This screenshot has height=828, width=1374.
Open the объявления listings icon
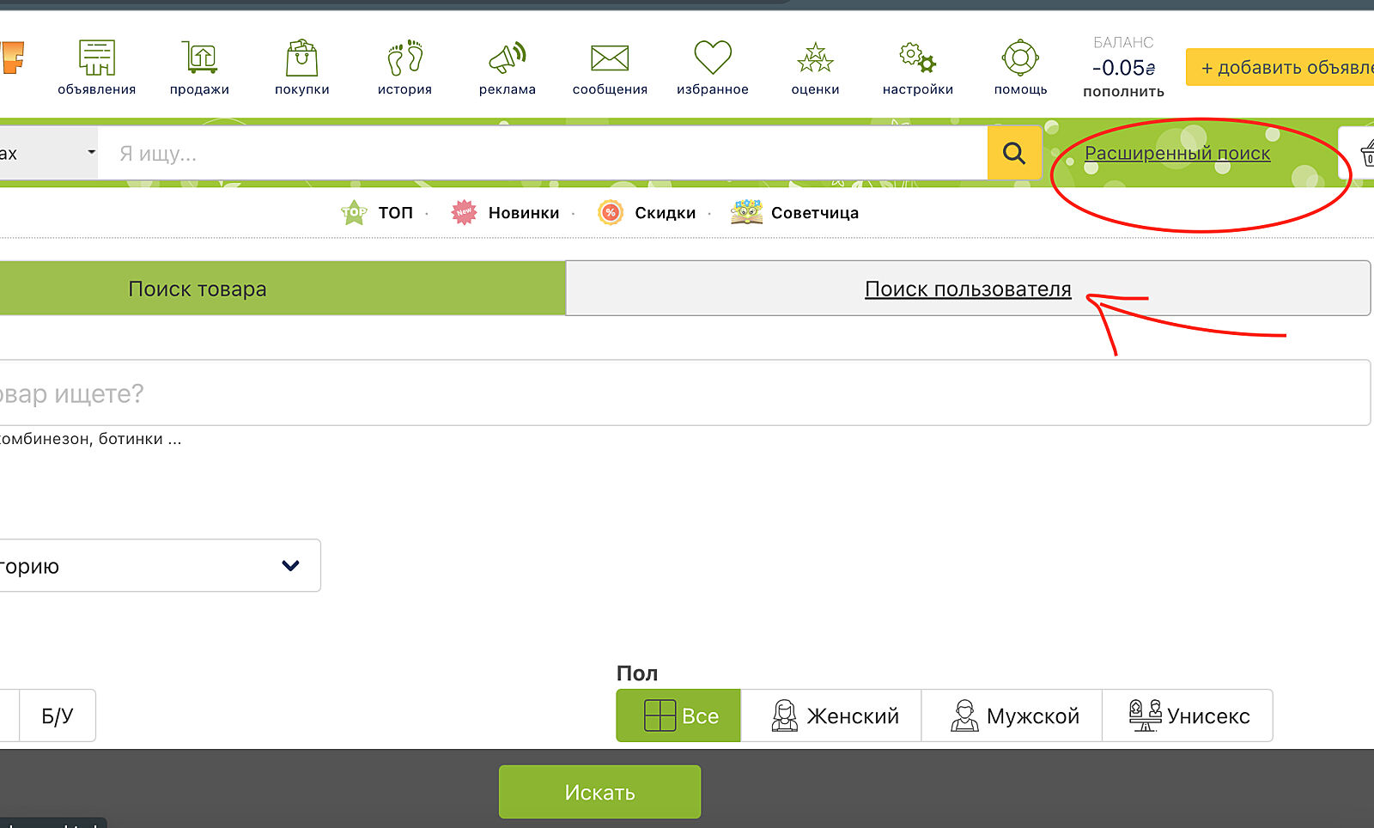pyautogui.click(x=96, y=58)
